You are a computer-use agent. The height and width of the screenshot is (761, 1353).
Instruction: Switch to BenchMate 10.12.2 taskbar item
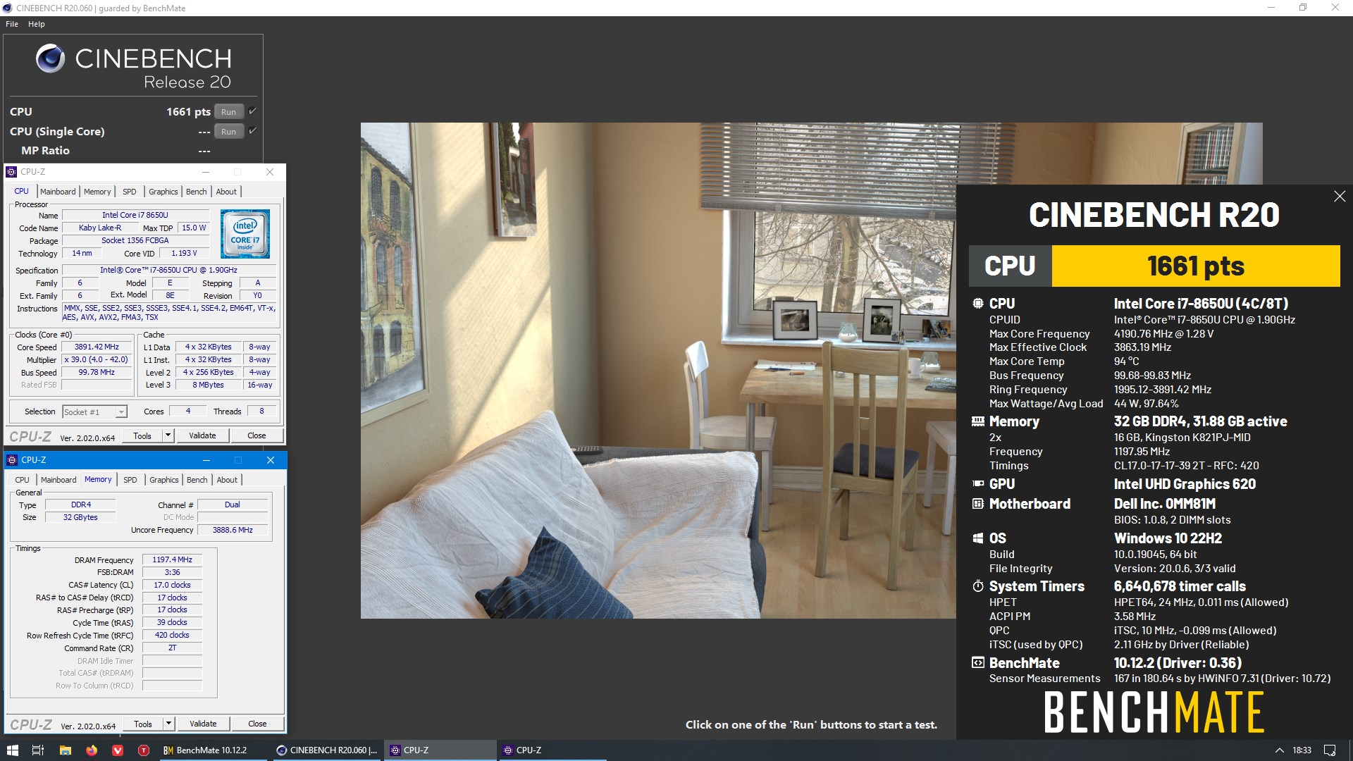(214, 750)
